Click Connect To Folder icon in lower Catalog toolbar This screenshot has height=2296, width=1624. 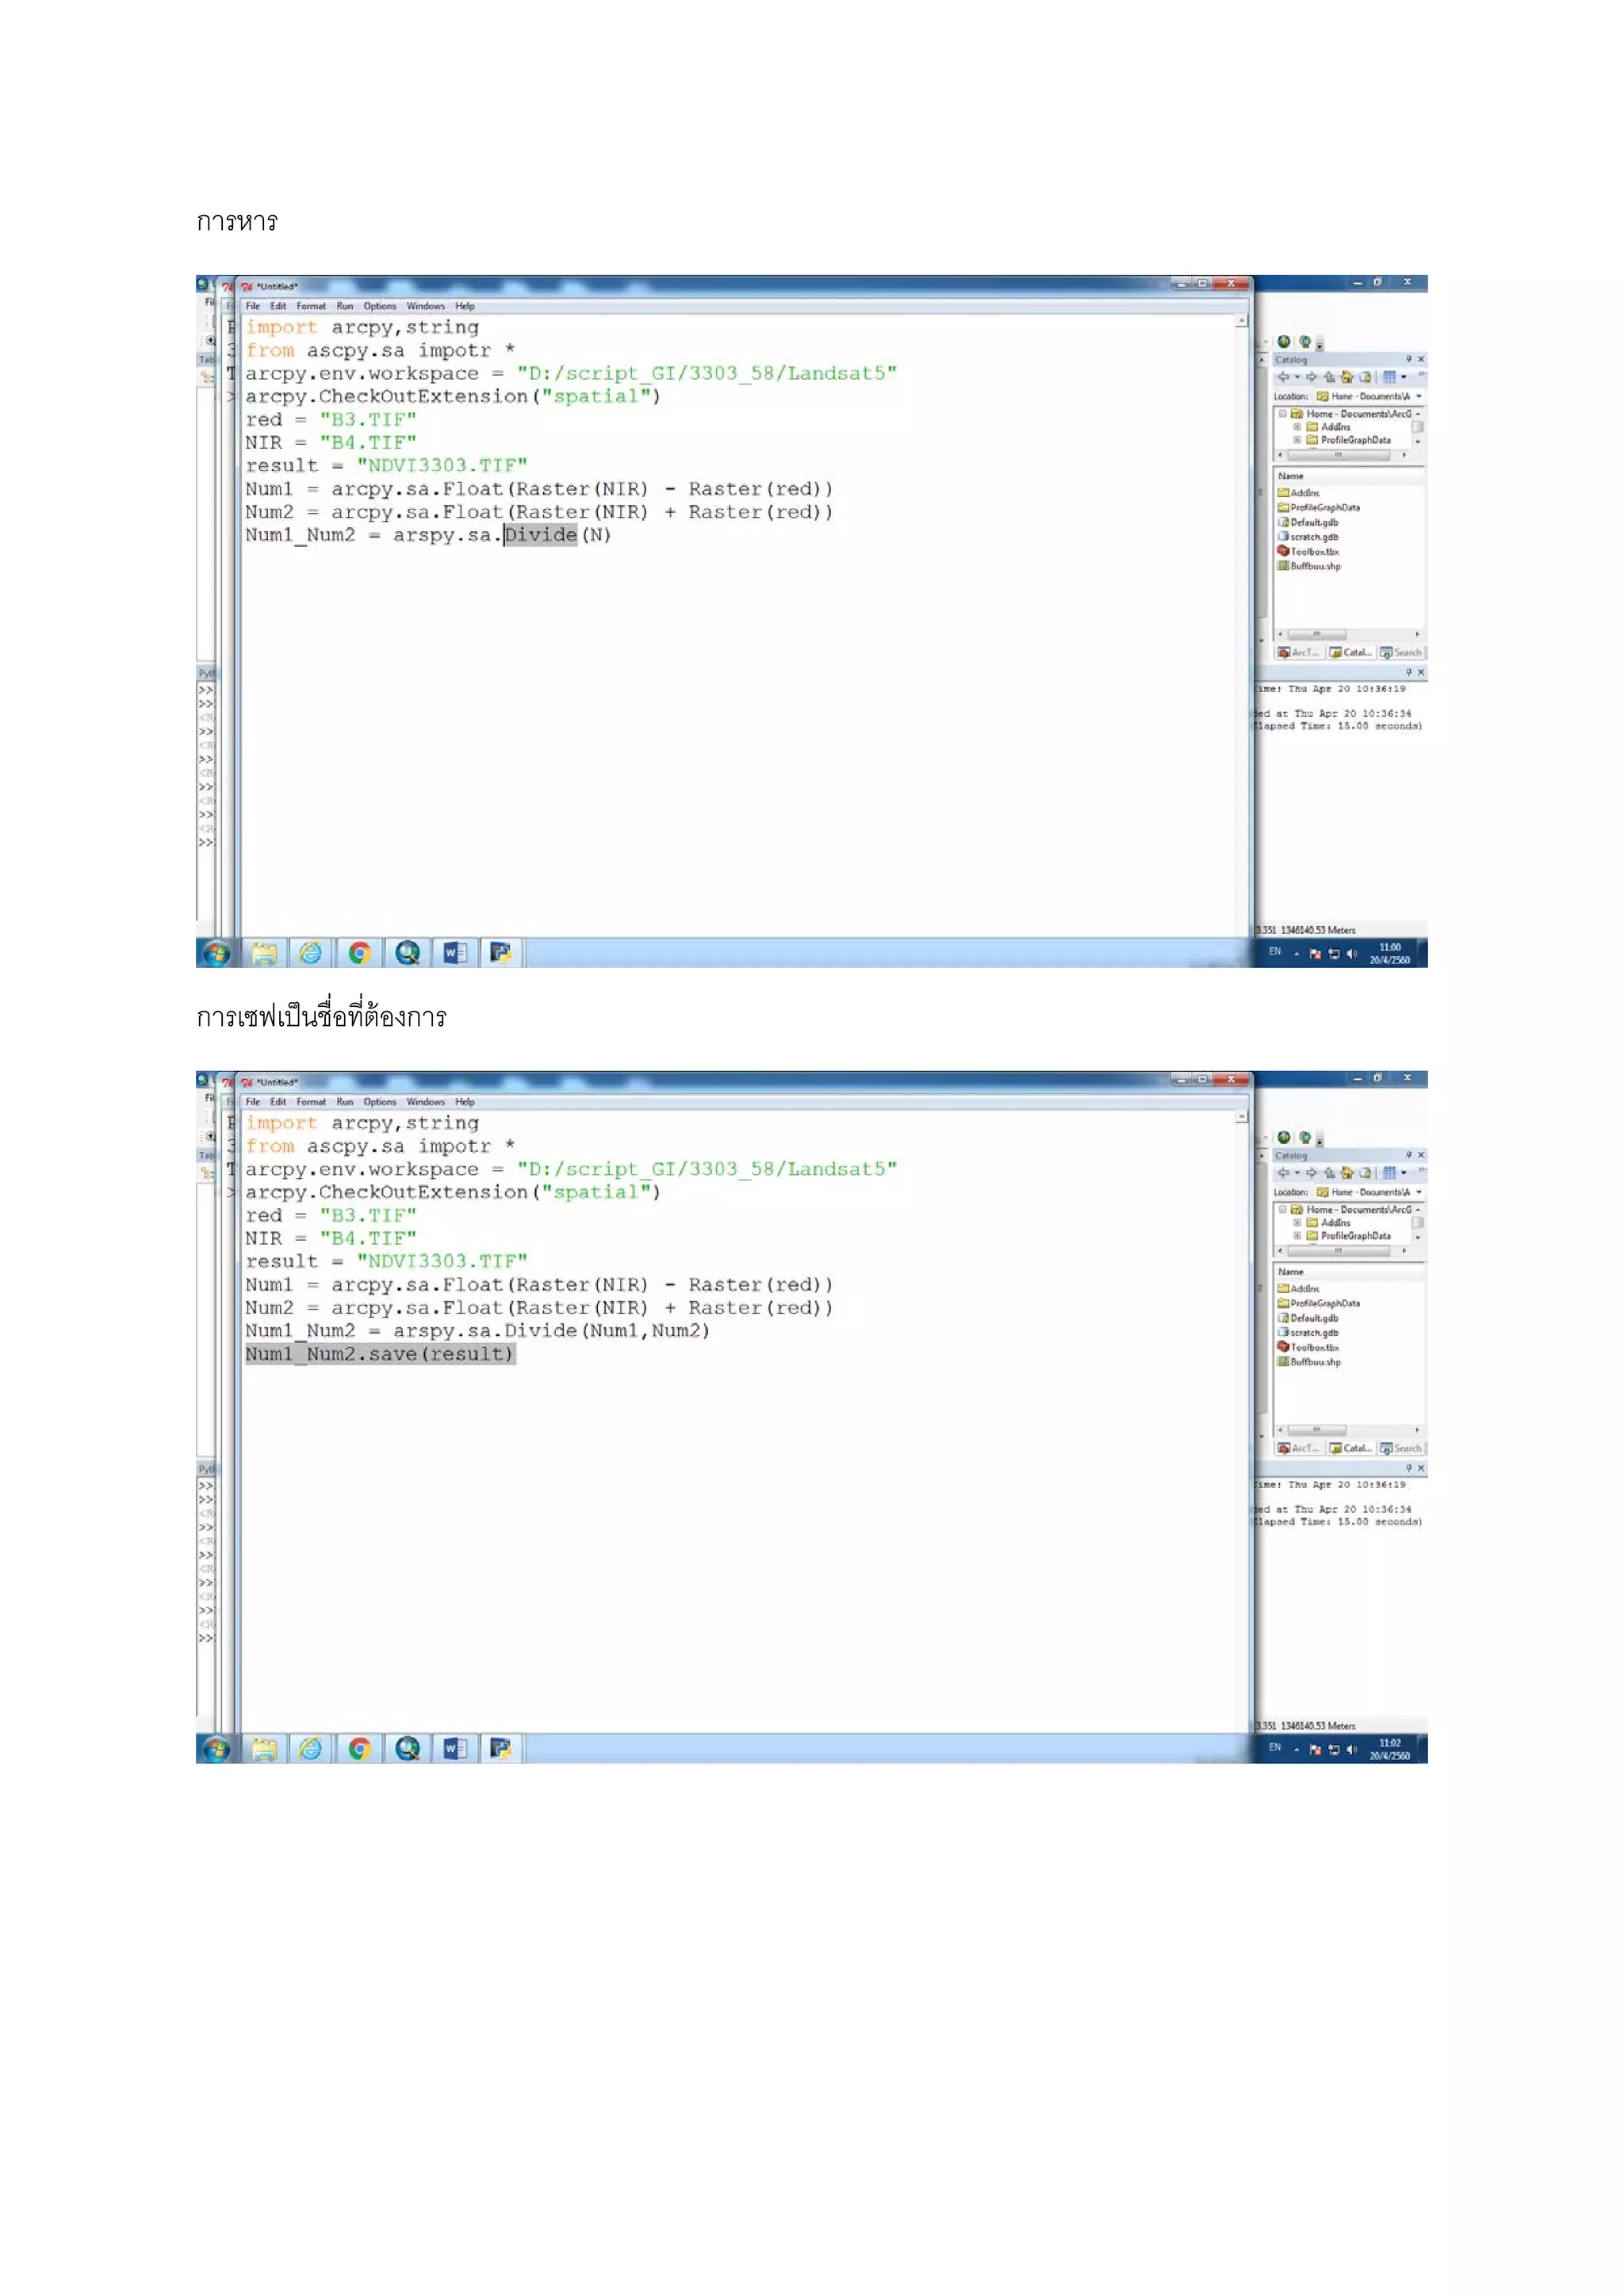point(1365,1173)
